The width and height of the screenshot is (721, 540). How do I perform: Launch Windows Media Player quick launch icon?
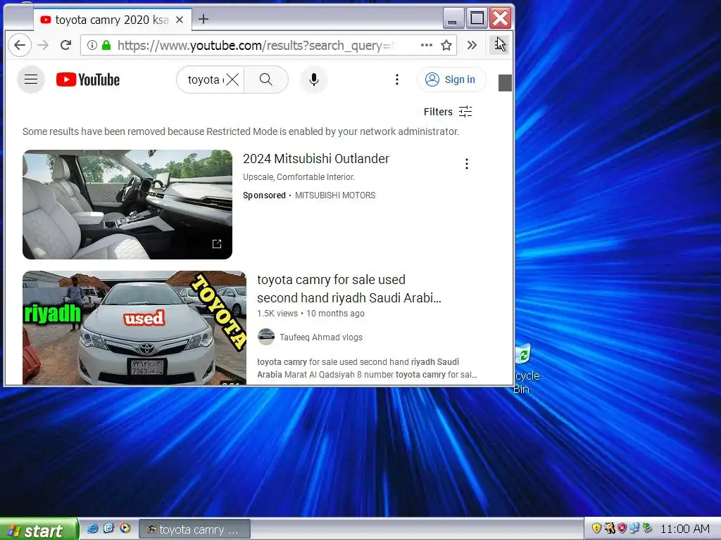125,529
